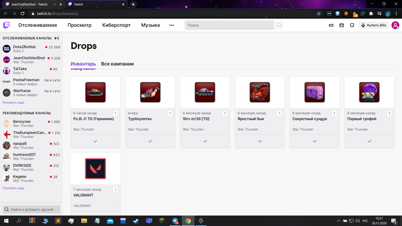Click the Twitch logo home icon
Image resolution: width=402 pixels, height=226 pixels.
[6, 25]
